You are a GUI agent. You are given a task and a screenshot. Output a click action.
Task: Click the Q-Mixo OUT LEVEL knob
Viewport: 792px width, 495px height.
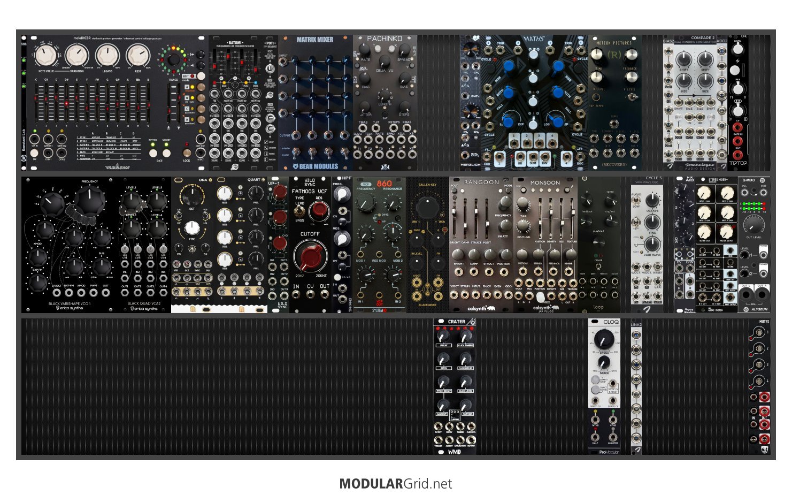[x=753, y=225]
